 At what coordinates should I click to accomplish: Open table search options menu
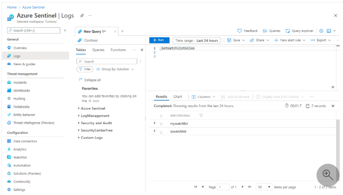[140, 61]
